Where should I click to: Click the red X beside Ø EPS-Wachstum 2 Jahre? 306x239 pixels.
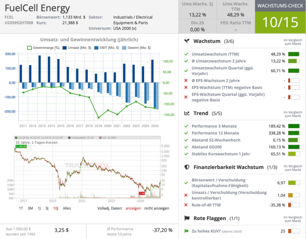point(186,80)
